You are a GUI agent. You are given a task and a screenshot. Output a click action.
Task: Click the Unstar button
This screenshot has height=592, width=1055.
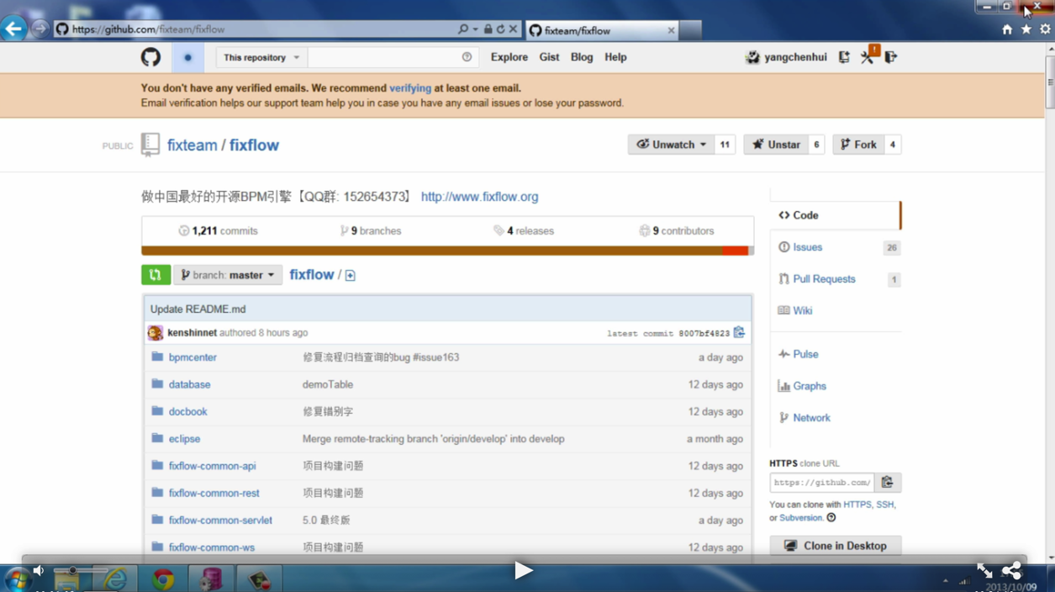[776, 145]
